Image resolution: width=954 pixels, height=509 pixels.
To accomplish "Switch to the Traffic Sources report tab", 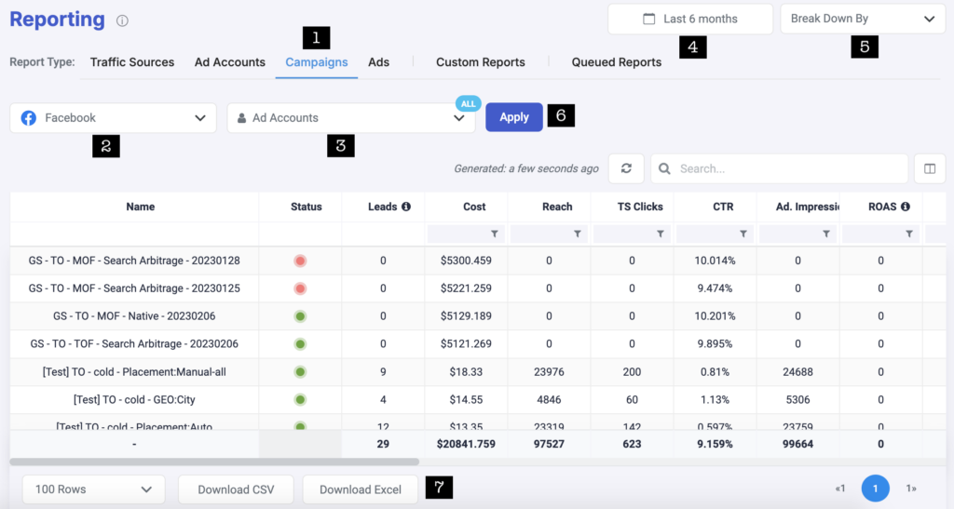I will tap(132, 62).
